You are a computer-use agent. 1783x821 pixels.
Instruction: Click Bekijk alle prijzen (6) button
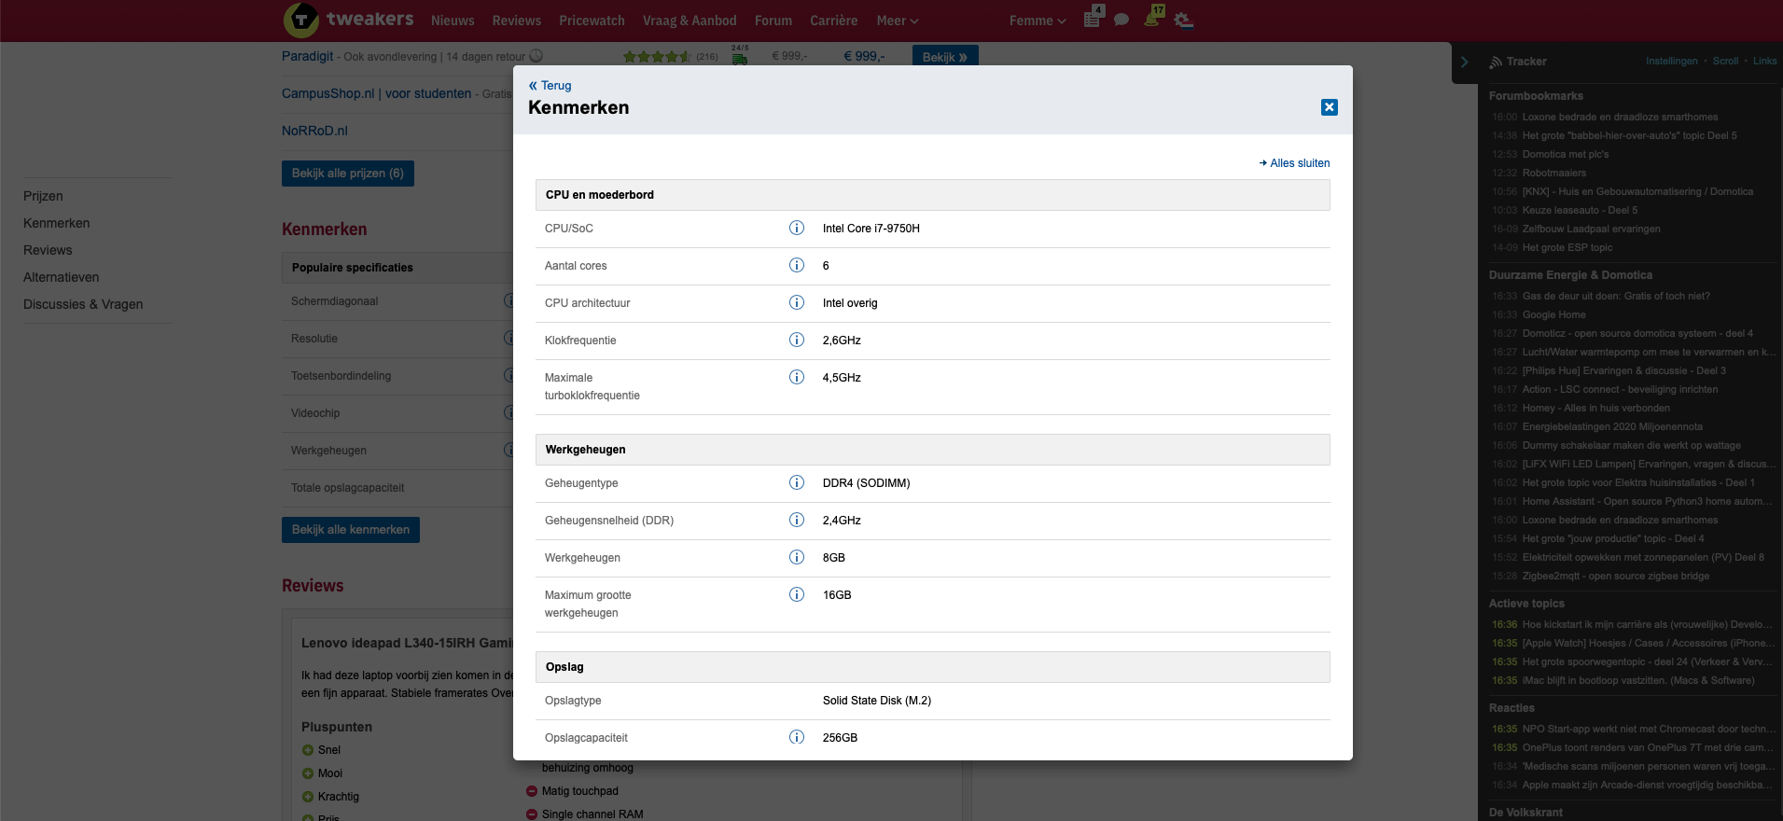(348, 174)
